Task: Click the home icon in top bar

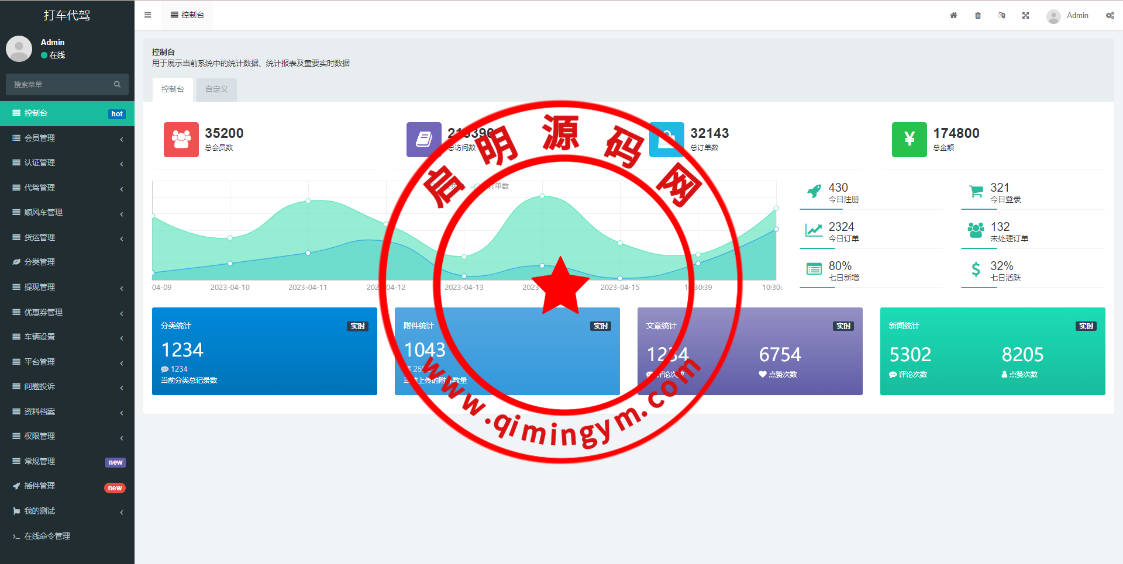Action: point(953,16)
